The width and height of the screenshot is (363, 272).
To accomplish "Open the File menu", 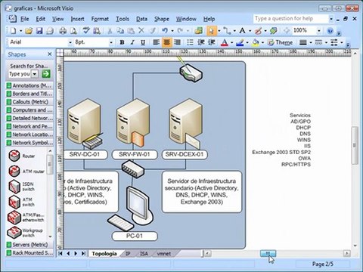I will coord(25,19).
